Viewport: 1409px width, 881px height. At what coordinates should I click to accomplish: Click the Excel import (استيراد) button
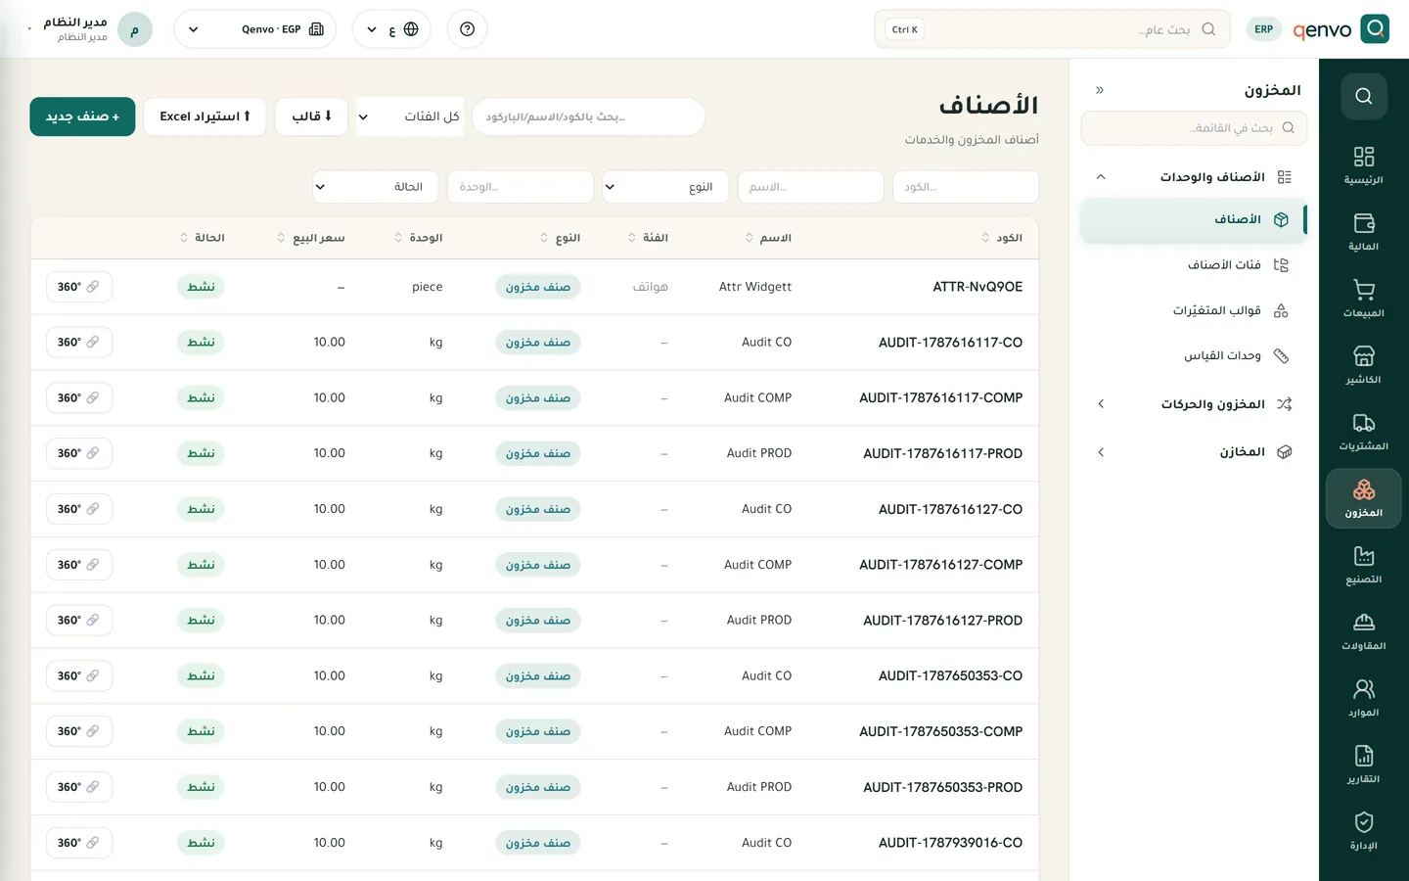click(205, 116)
